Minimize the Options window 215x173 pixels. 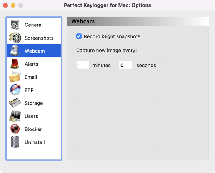[13, 5]
